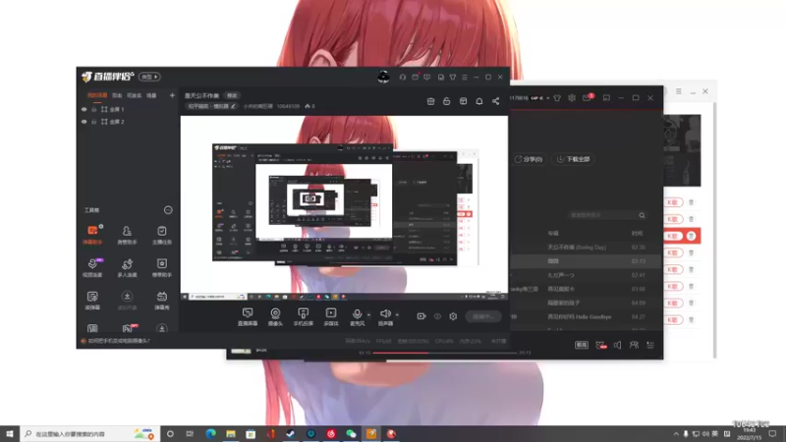The image size is (786, 442).
Task: Click the grayed start-live pill button
Action: [x=483, y=316]
